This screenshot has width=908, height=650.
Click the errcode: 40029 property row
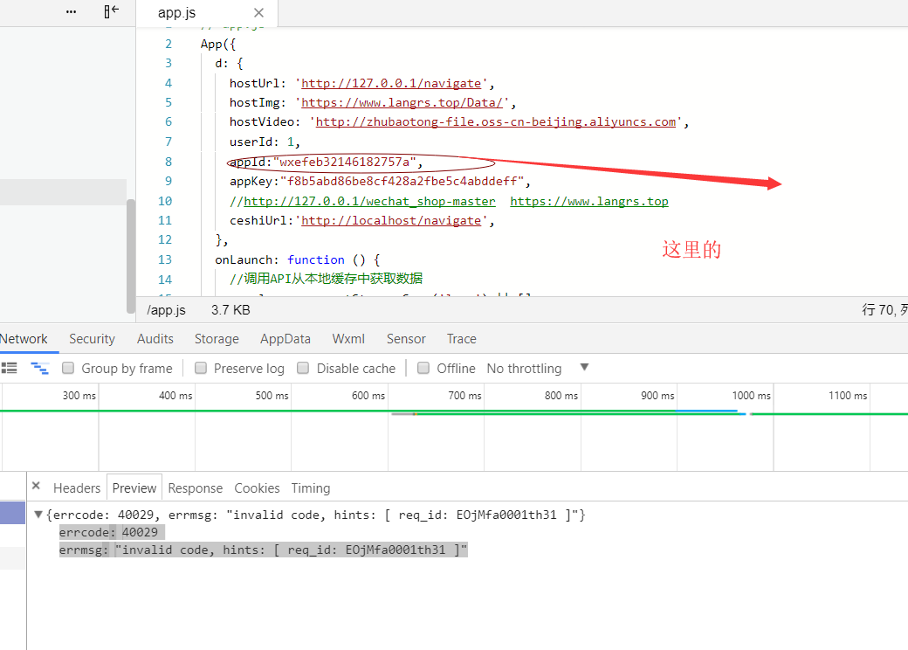click(x=112, y=532)
